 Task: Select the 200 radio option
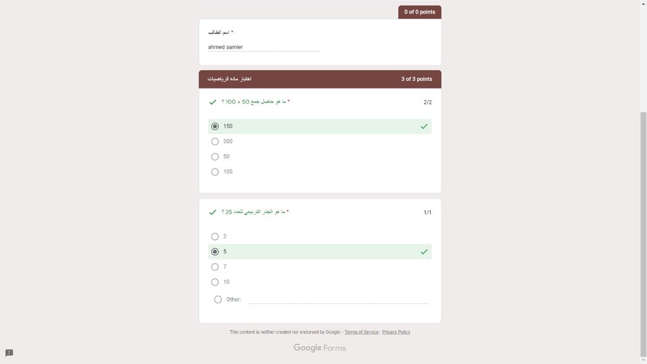215,142
